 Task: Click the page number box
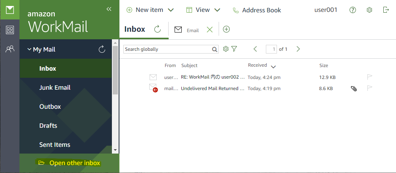pos(271,49)
